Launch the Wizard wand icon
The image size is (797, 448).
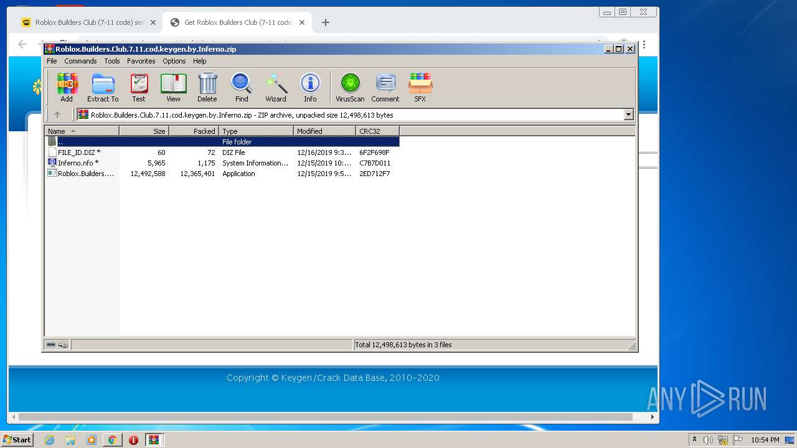(276, 87)
